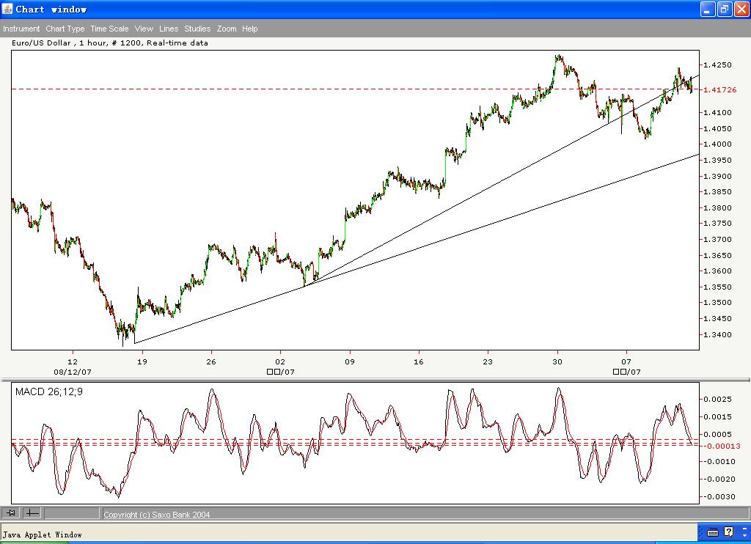
Task: Open the language bar keyboard icon
Action: (712, 532)
